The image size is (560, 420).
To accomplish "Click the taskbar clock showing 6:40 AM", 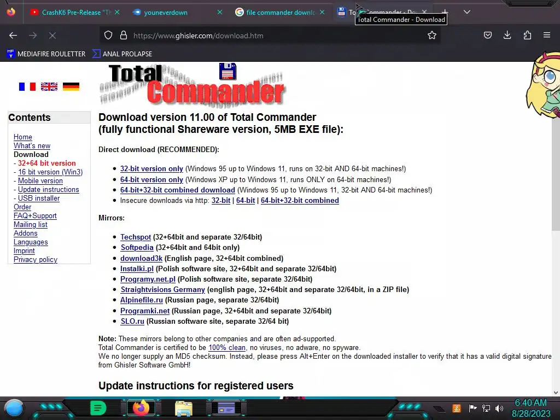I will [530, 402].
